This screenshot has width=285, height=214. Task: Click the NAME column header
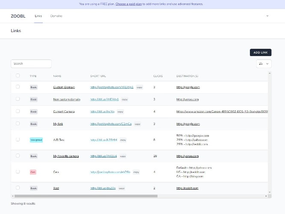[57, 76]
